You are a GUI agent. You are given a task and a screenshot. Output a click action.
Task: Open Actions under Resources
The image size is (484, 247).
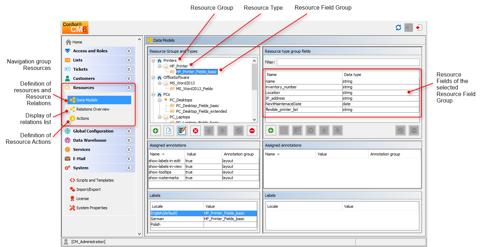click(83, 118)
